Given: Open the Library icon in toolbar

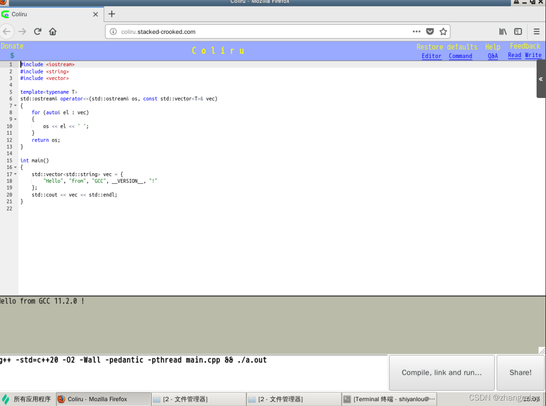Looking at the screenshot, I should click(x=503, y=32).
